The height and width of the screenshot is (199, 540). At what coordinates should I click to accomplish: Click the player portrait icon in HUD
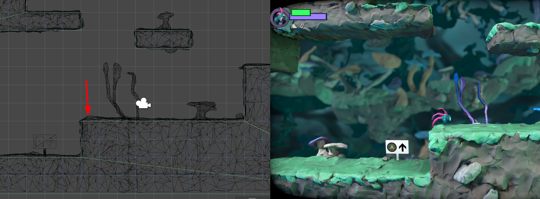[x=280, y=18]
